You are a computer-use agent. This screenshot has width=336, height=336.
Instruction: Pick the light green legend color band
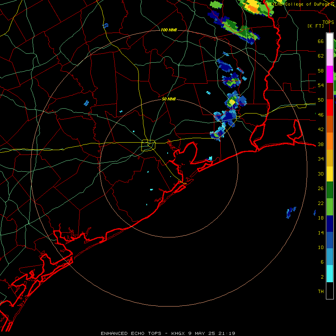pos(330,207)
